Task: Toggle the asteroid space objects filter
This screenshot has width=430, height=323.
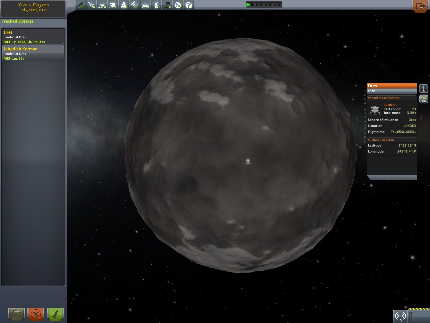Action: tap(178, 5)
